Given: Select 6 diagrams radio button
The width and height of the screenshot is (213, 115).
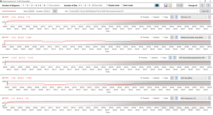Looking at the screenshot, I should point(43,5).
